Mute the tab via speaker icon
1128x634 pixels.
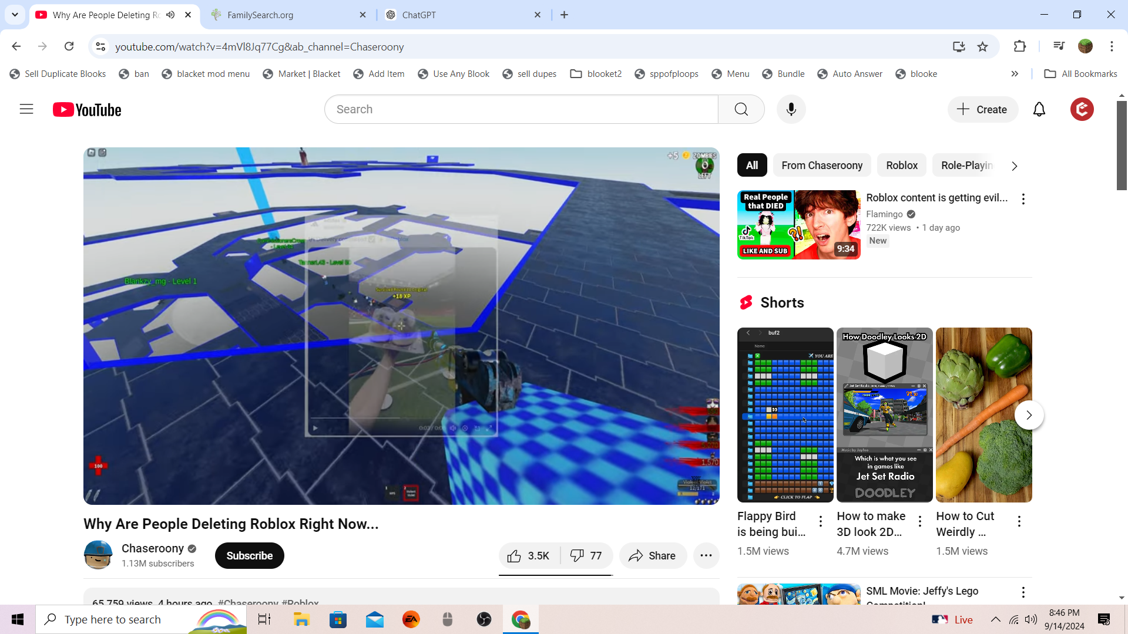tap(170, 15)
